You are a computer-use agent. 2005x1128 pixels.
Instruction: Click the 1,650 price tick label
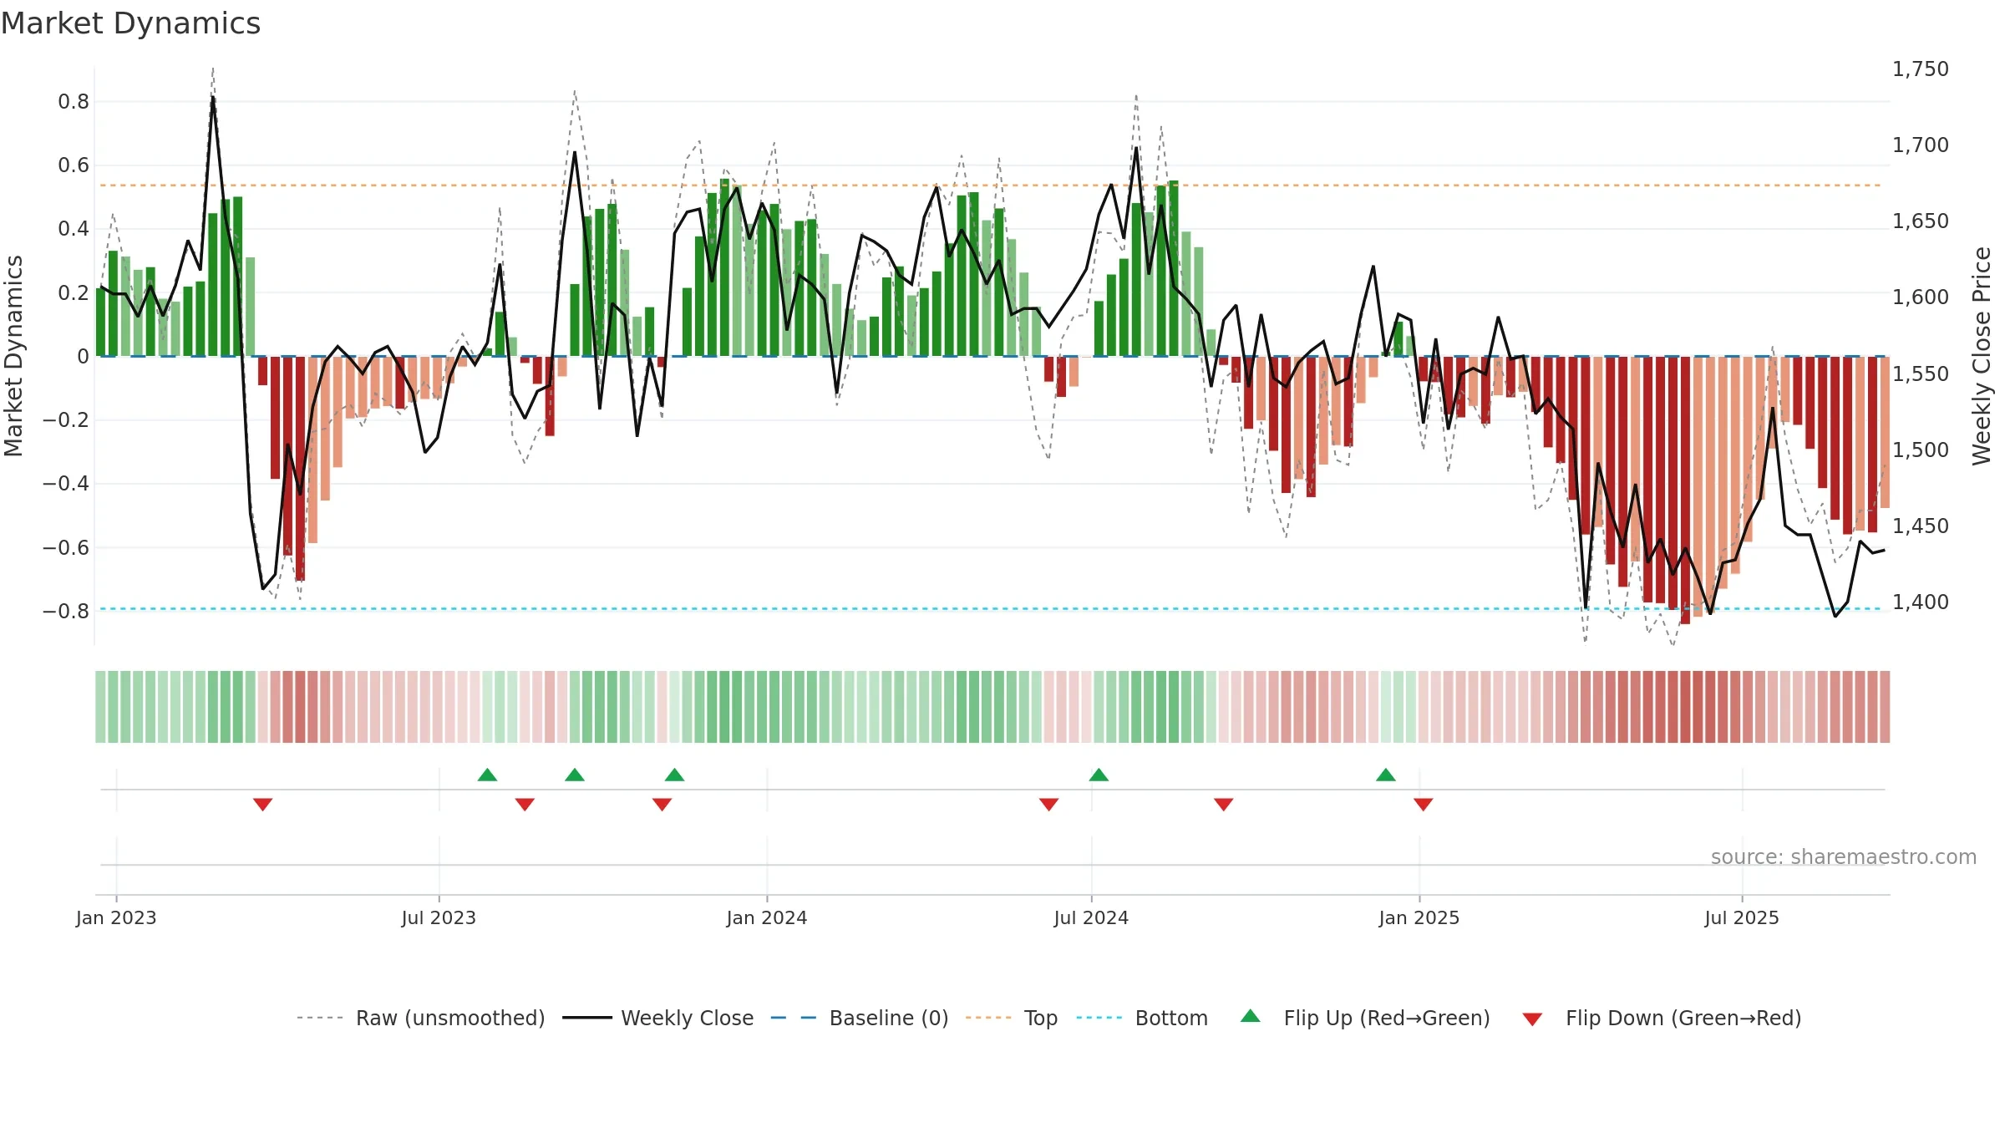[1921, 221]
